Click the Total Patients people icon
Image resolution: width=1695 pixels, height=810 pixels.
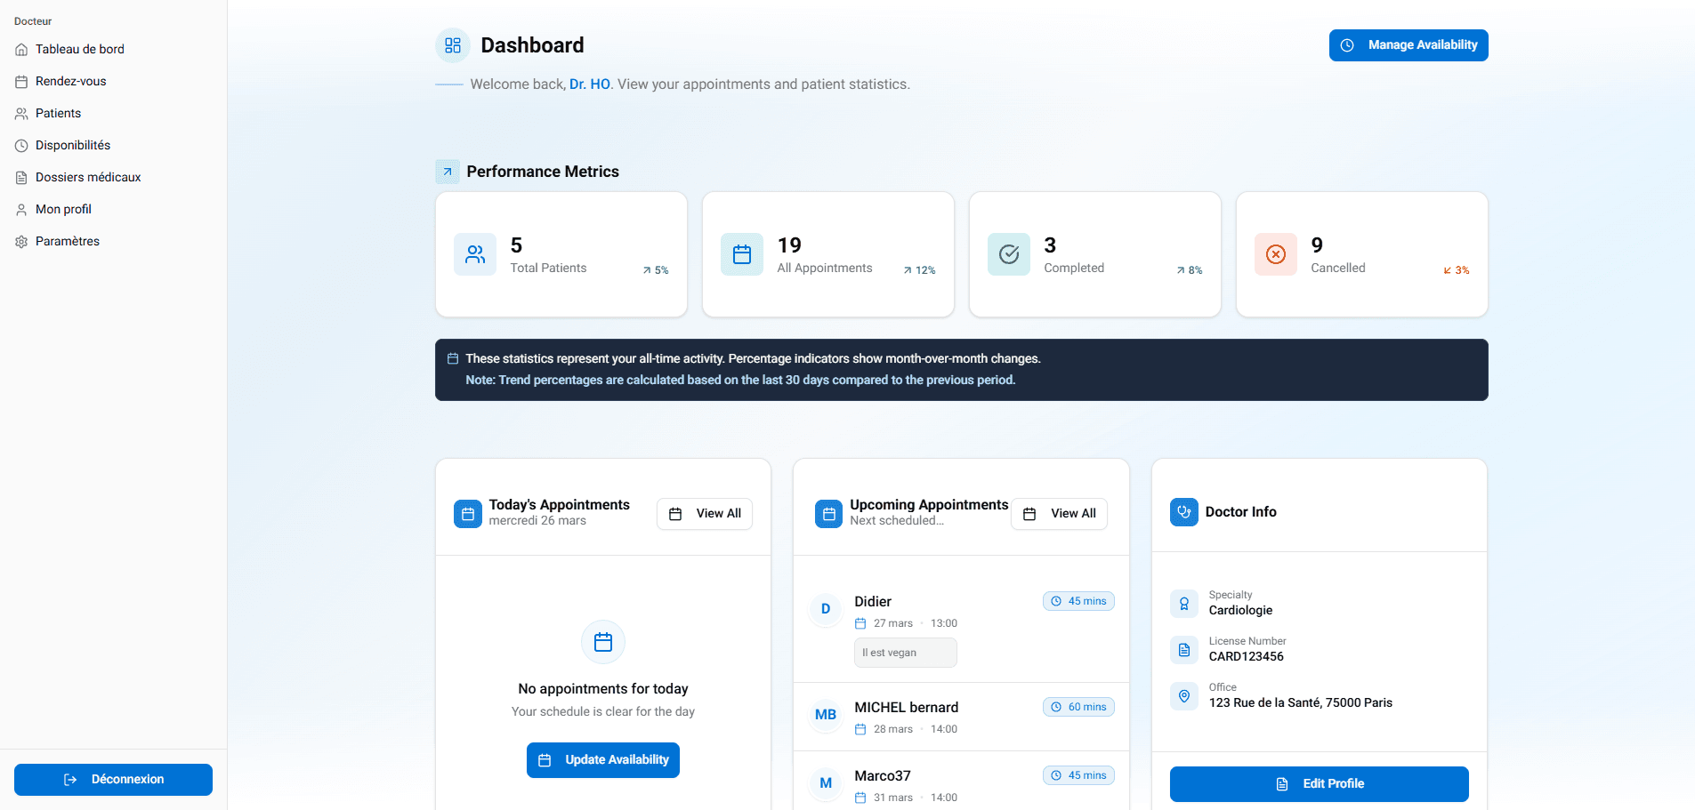click(x=475, y=255)
